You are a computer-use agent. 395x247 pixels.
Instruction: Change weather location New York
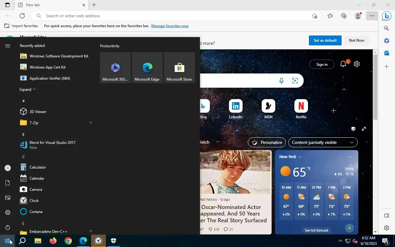tap(290, 157)
